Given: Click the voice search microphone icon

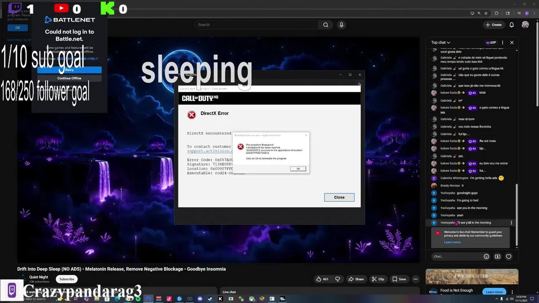Looking at the screenshot, I should pyautogui.click(x=342, y=25).
